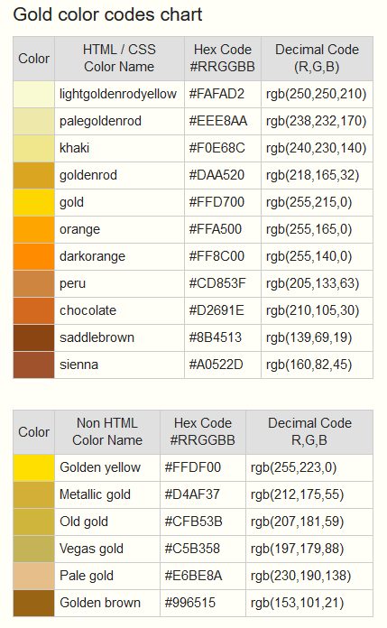Click the 'HTML / CSS Color Name' header
387x628 pixels.
[x=119, y=59]
